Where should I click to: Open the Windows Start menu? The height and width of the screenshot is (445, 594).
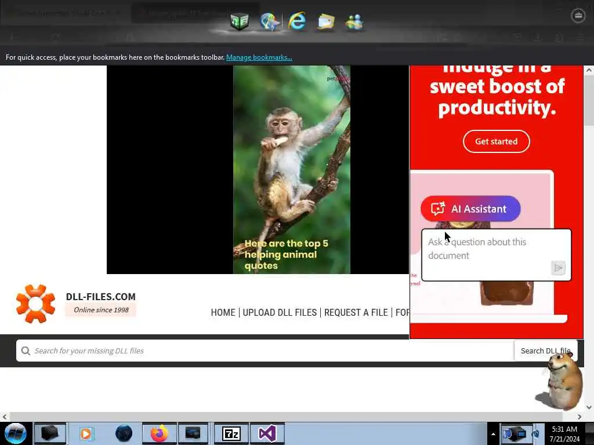(x=16, y=433)
